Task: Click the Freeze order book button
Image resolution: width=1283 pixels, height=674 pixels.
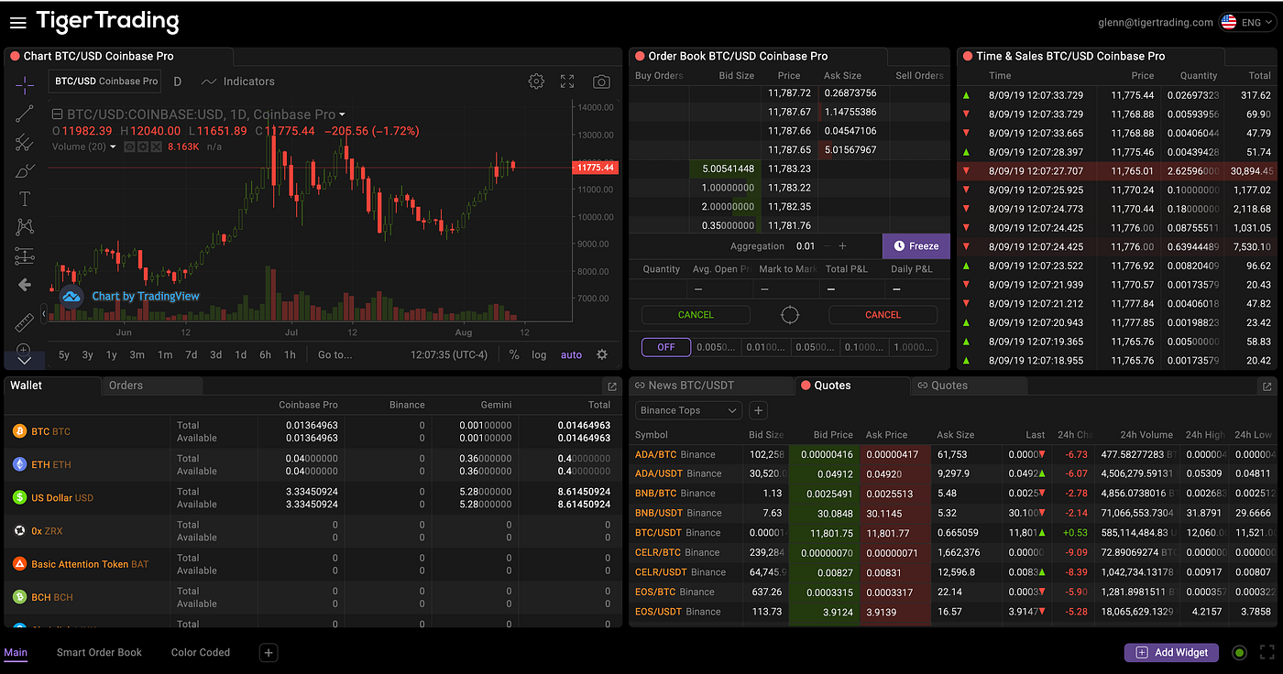Action: [x=916, y=245]
